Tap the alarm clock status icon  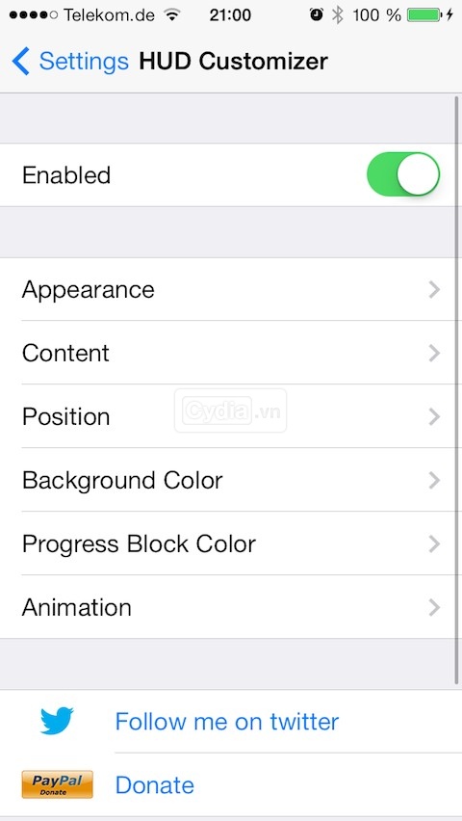(316, 15)
